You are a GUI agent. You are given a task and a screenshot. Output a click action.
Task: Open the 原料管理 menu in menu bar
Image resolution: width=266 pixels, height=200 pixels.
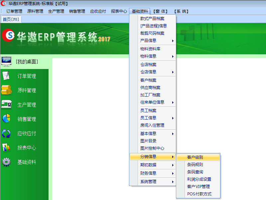point(35,11)
